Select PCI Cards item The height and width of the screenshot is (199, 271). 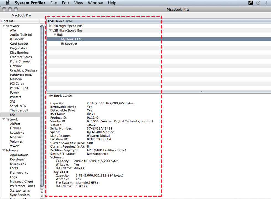tap(17, 83)
